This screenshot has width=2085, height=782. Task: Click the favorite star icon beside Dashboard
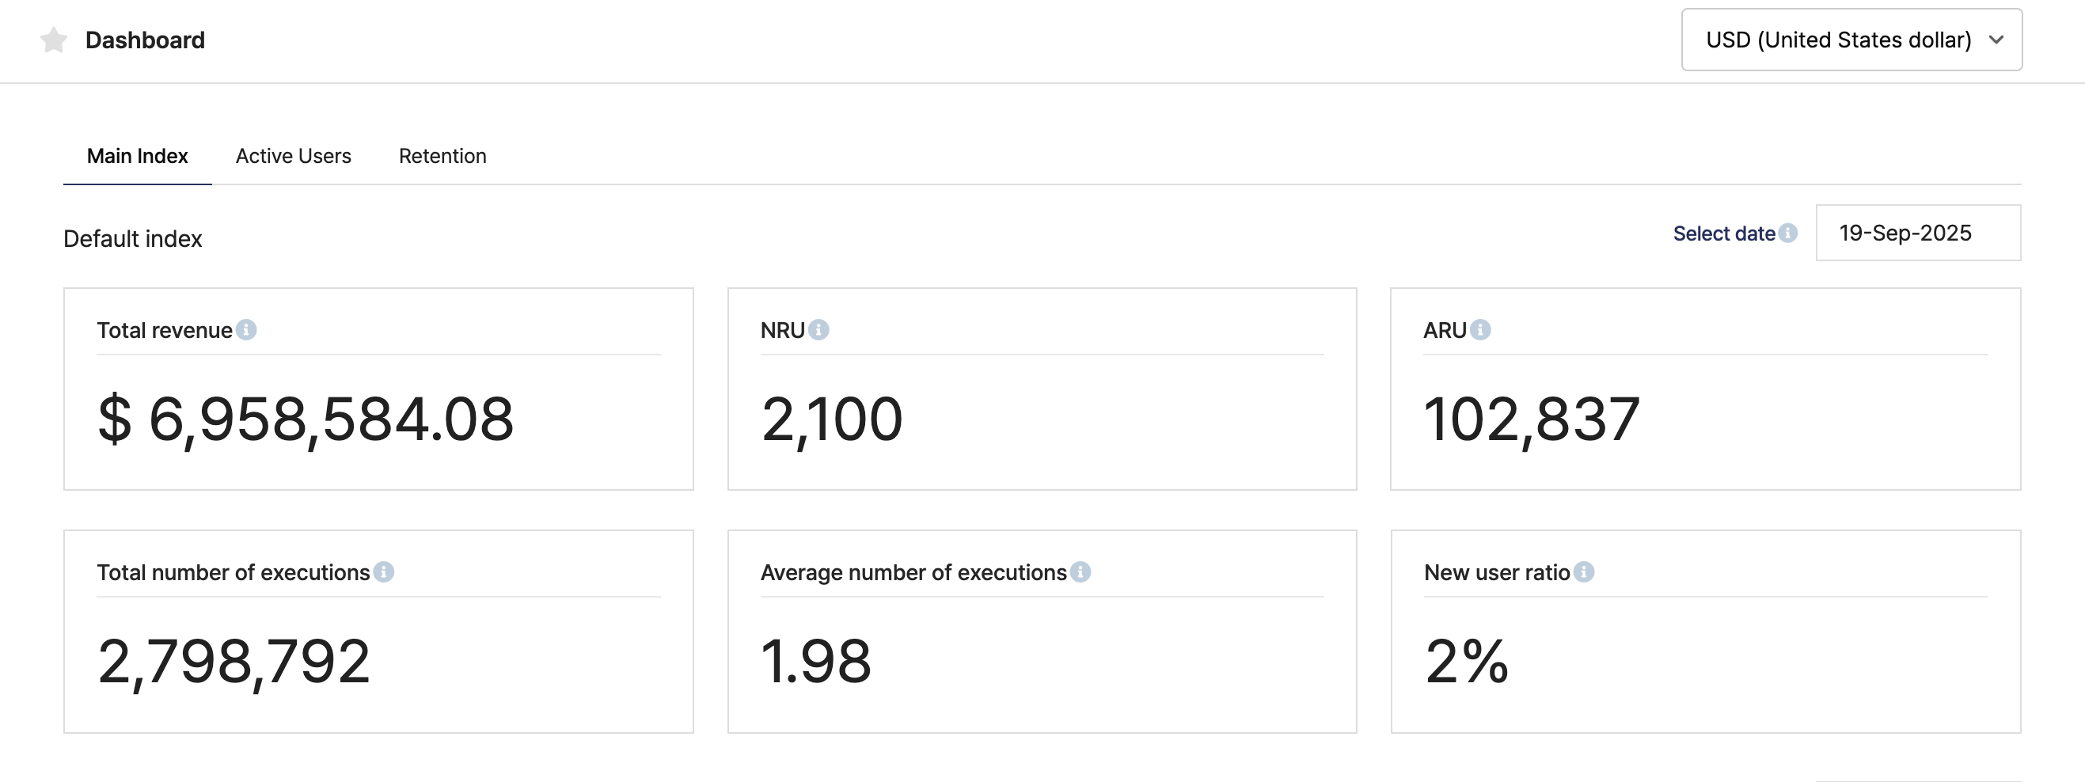tap(53, 40)
